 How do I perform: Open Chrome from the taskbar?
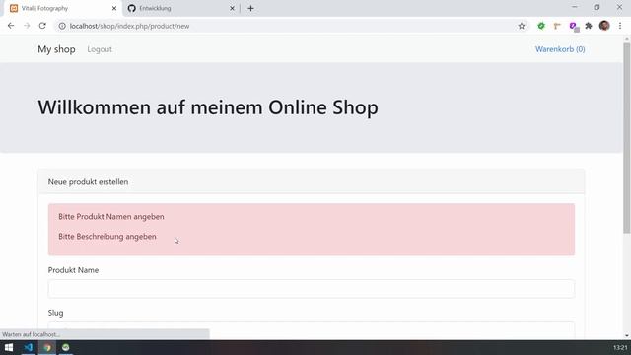pos(47,347)
